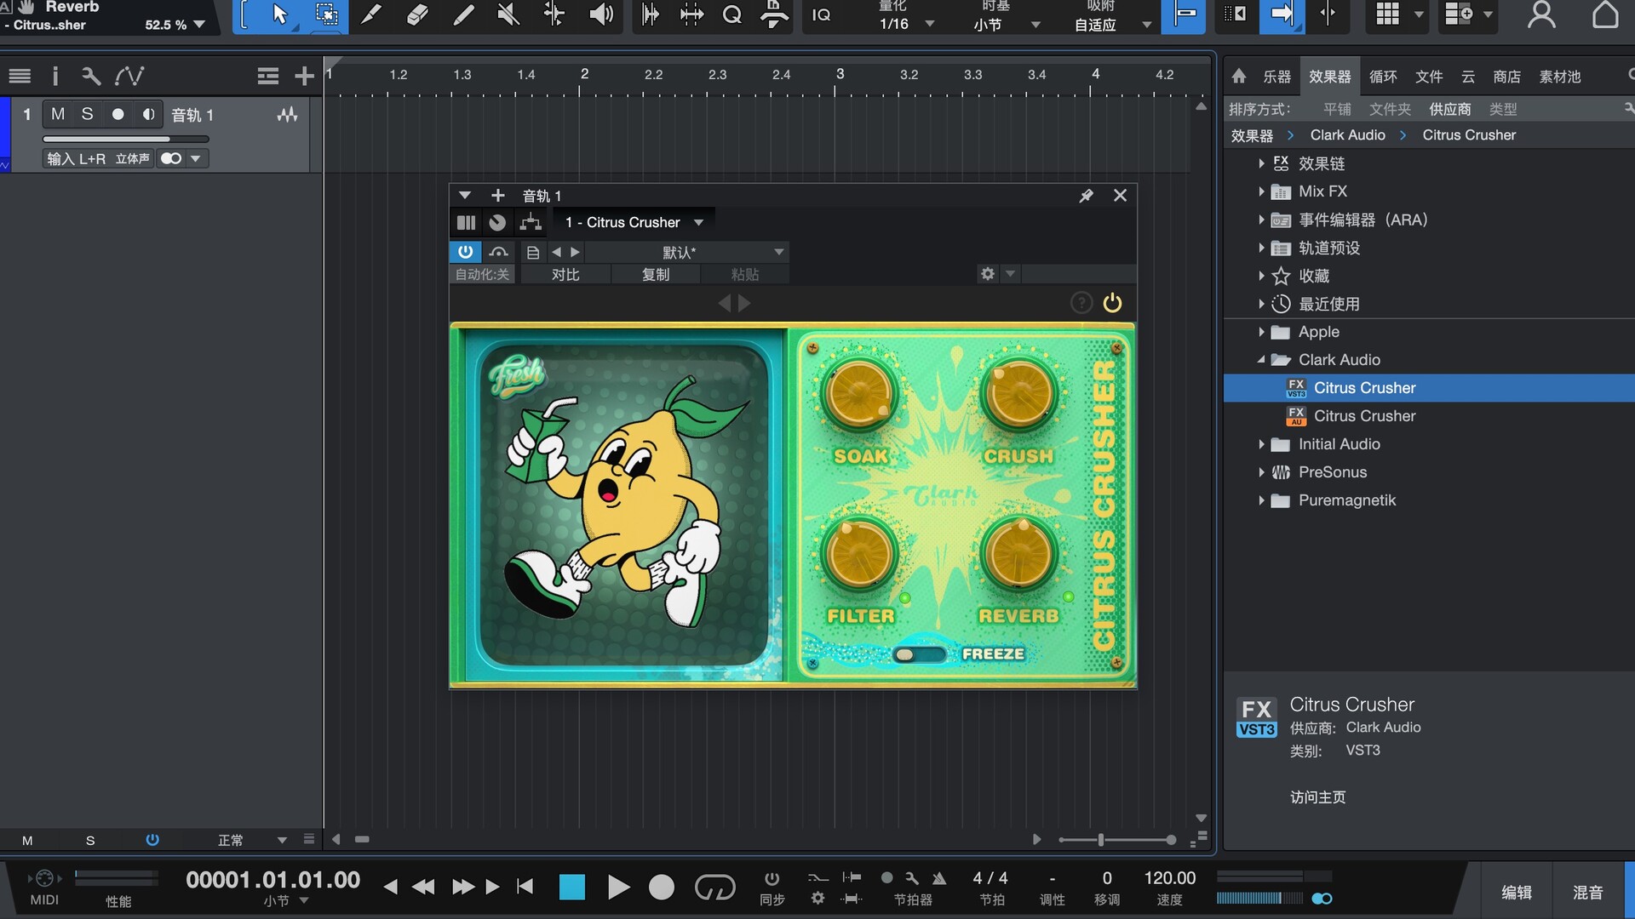
Task: Bypass plugin with blue power button
Action: point(465,252)
